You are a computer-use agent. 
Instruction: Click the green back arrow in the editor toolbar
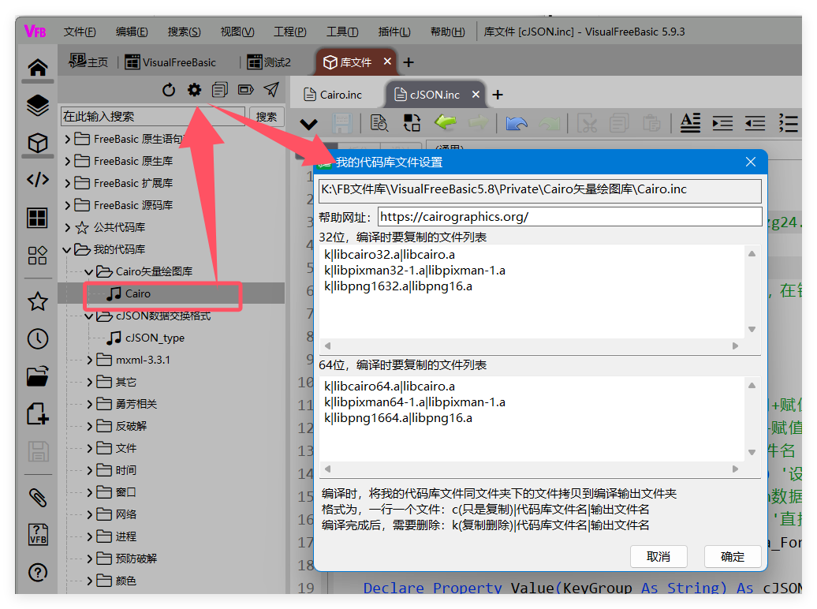(x=446, y=123)
